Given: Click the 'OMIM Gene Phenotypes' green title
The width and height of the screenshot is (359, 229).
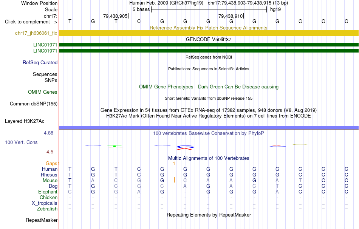Looking at the screenshot, I should coord(209,87).
